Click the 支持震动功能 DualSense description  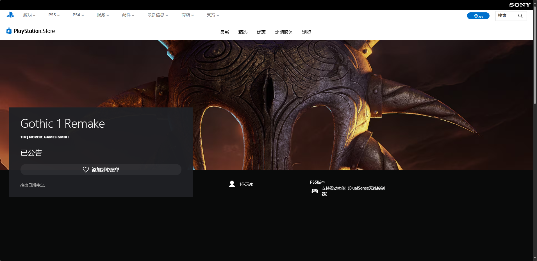353,191
